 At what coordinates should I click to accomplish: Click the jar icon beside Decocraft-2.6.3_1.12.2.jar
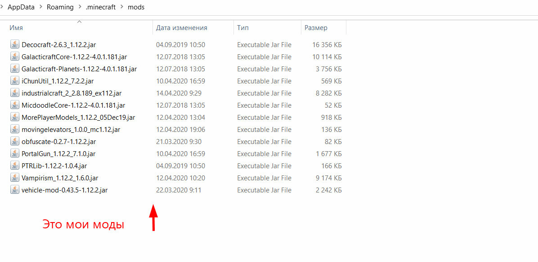point(14,44)
